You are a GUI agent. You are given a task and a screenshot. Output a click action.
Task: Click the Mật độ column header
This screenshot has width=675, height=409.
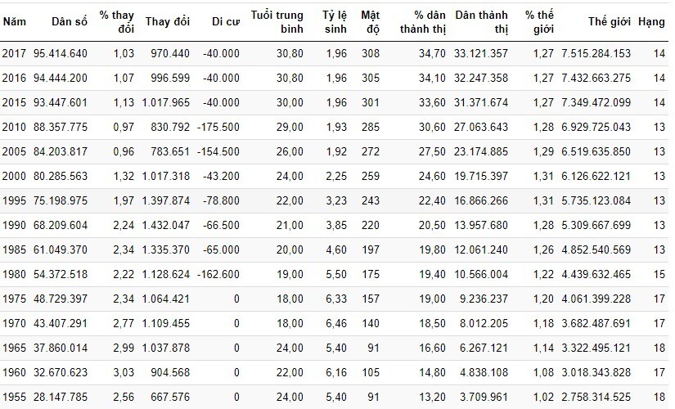pyautogui.click(x=370, y=21)
